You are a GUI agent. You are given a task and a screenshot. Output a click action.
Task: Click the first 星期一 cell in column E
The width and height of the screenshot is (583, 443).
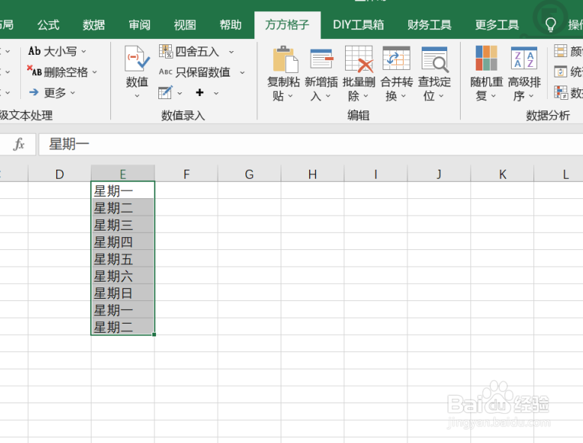click(123, 191)
